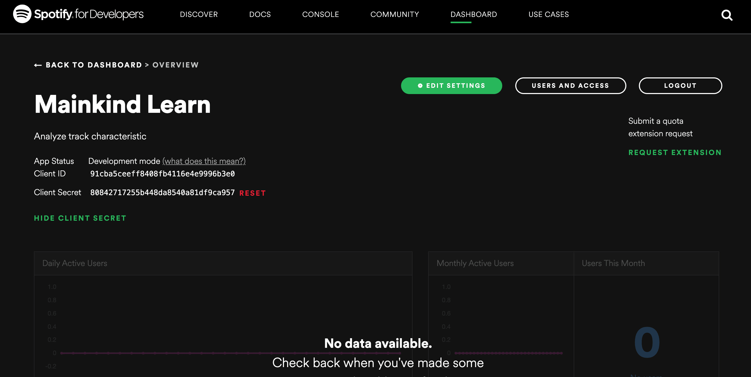Open the Community nav item

click(x=395, y=14)
